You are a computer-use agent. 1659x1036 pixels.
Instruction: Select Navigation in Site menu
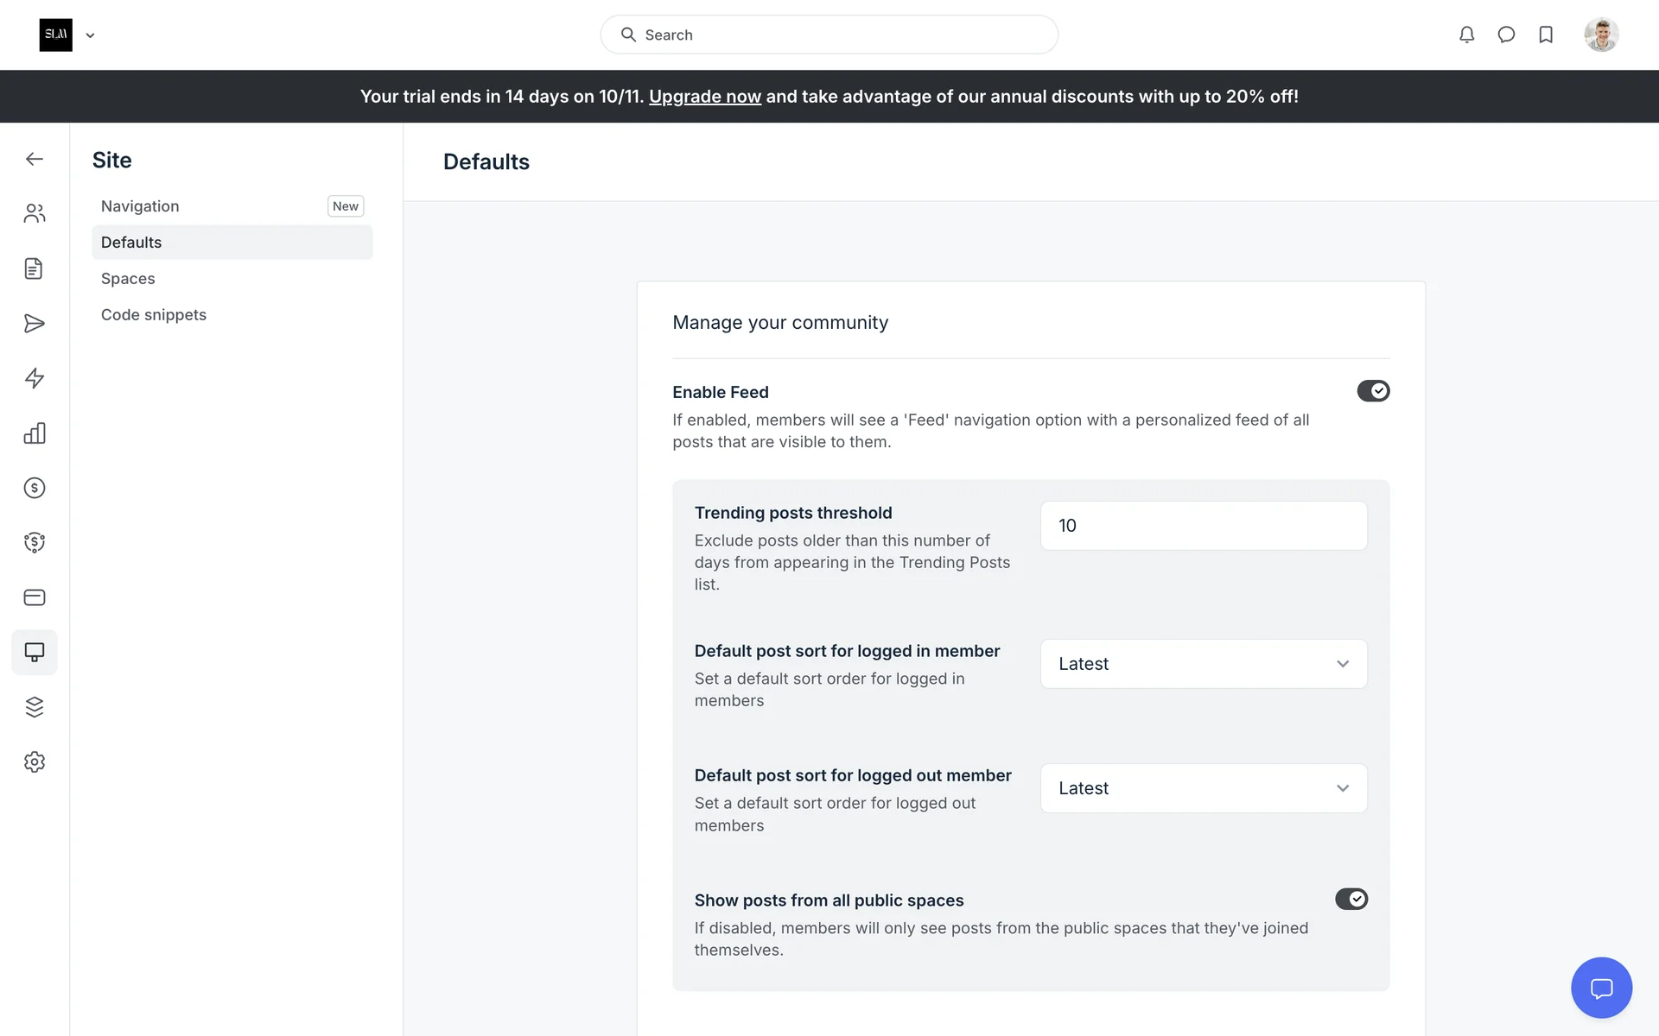click(x=140, y=206)
